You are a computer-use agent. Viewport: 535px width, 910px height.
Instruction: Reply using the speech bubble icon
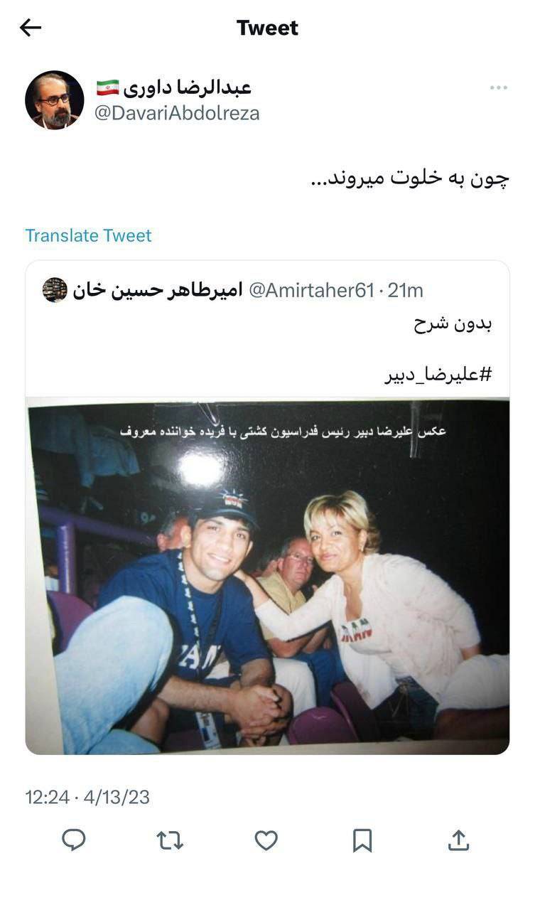74,840
